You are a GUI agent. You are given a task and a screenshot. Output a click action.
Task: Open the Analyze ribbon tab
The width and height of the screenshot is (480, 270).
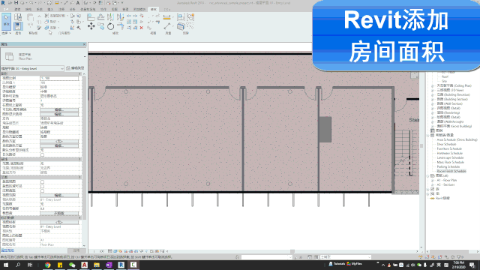point(72,10)
